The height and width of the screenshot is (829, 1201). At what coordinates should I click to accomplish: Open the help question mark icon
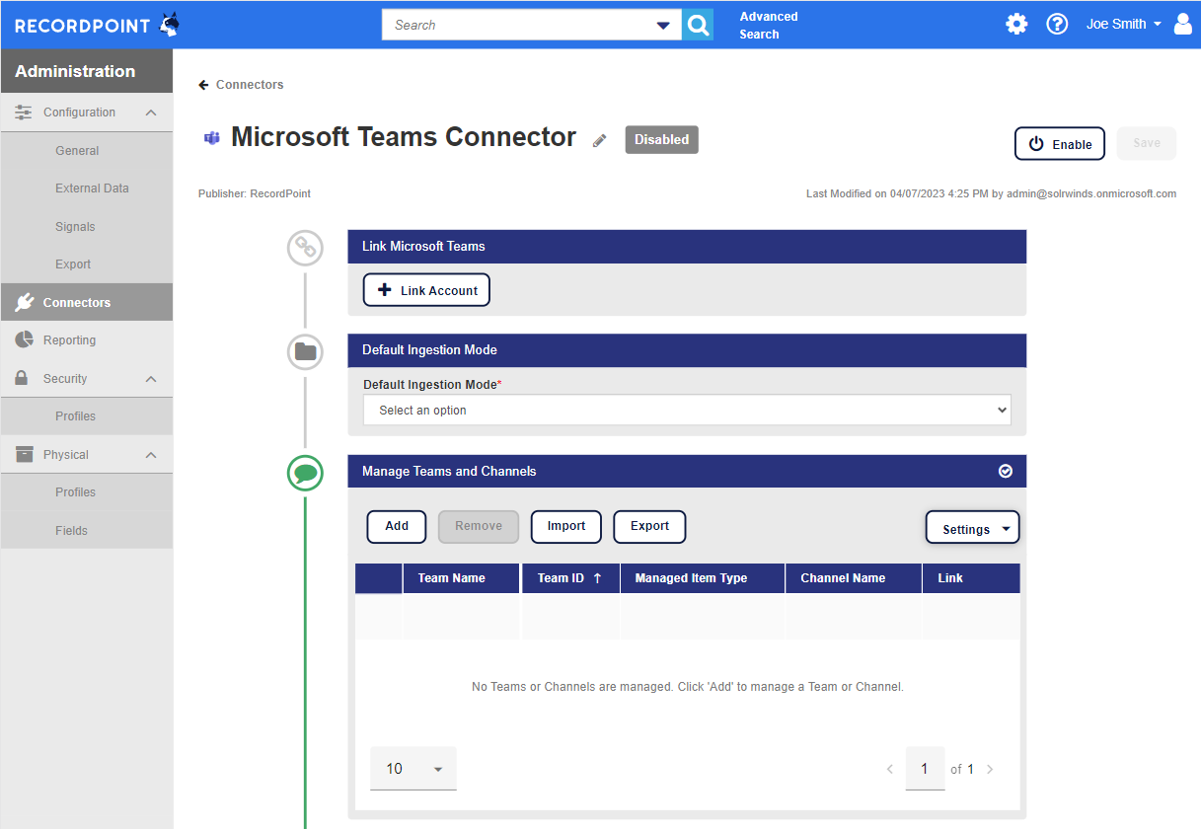1057,25
